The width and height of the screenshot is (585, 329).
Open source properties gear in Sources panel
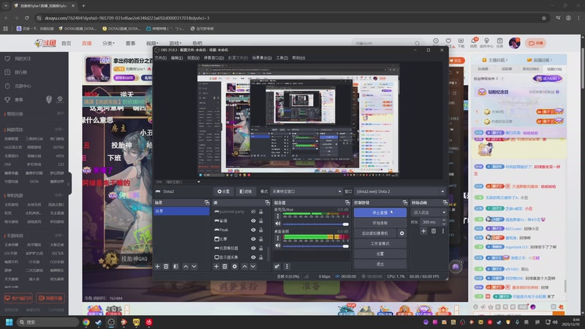(234, 266)
